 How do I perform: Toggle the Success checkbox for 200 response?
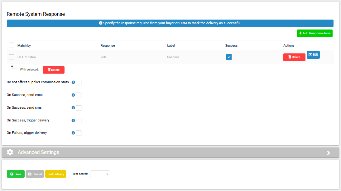point(229,57)
